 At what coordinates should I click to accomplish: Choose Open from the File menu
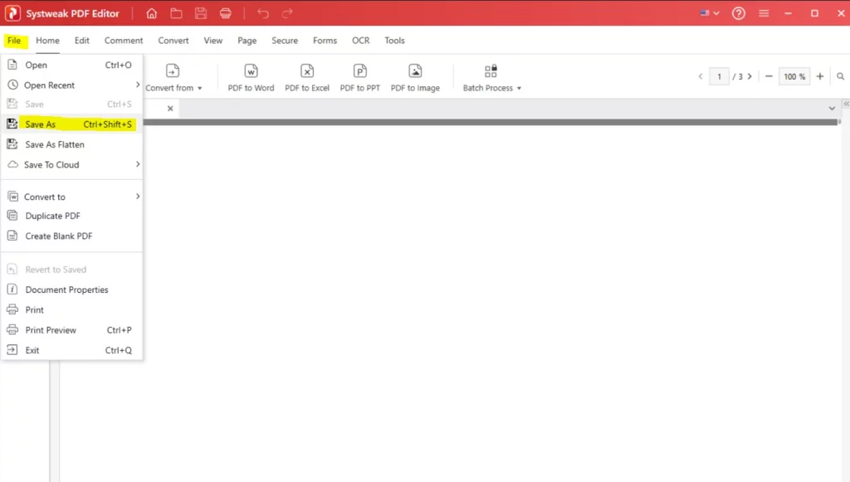(71, 65)
